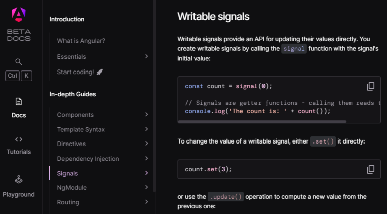Image resolution: width=387 pixels, height=214 pixels.
Task: Open the Signals guide item
Action: click(x=68, y=173)
